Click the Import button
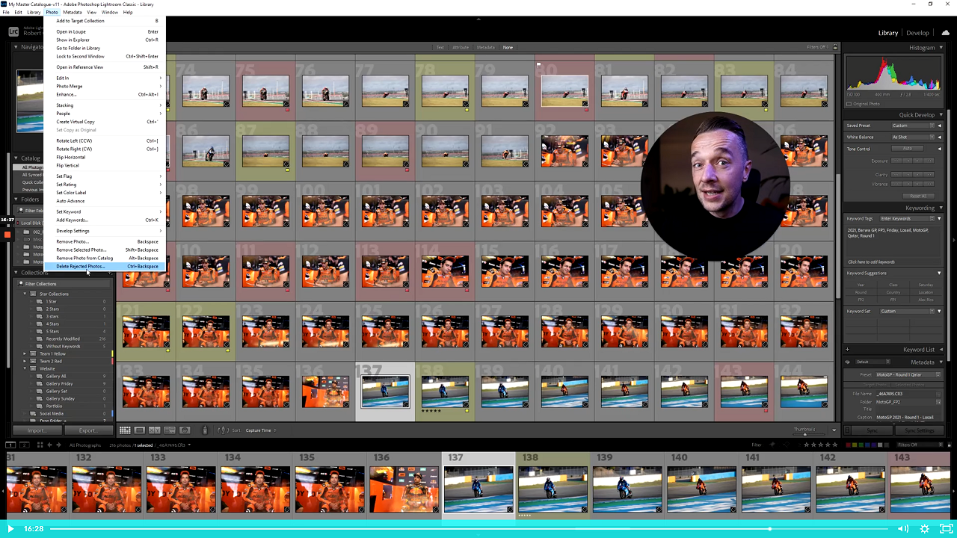The width and height of the screenshot is (957, 538). click(37, 430)
